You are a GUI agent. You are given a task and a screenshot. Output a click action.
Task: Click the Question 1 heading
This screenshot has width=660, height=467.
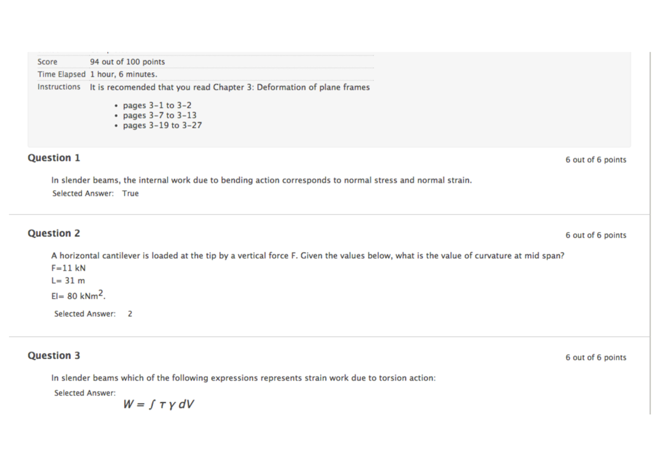click(x=54, y=158)
